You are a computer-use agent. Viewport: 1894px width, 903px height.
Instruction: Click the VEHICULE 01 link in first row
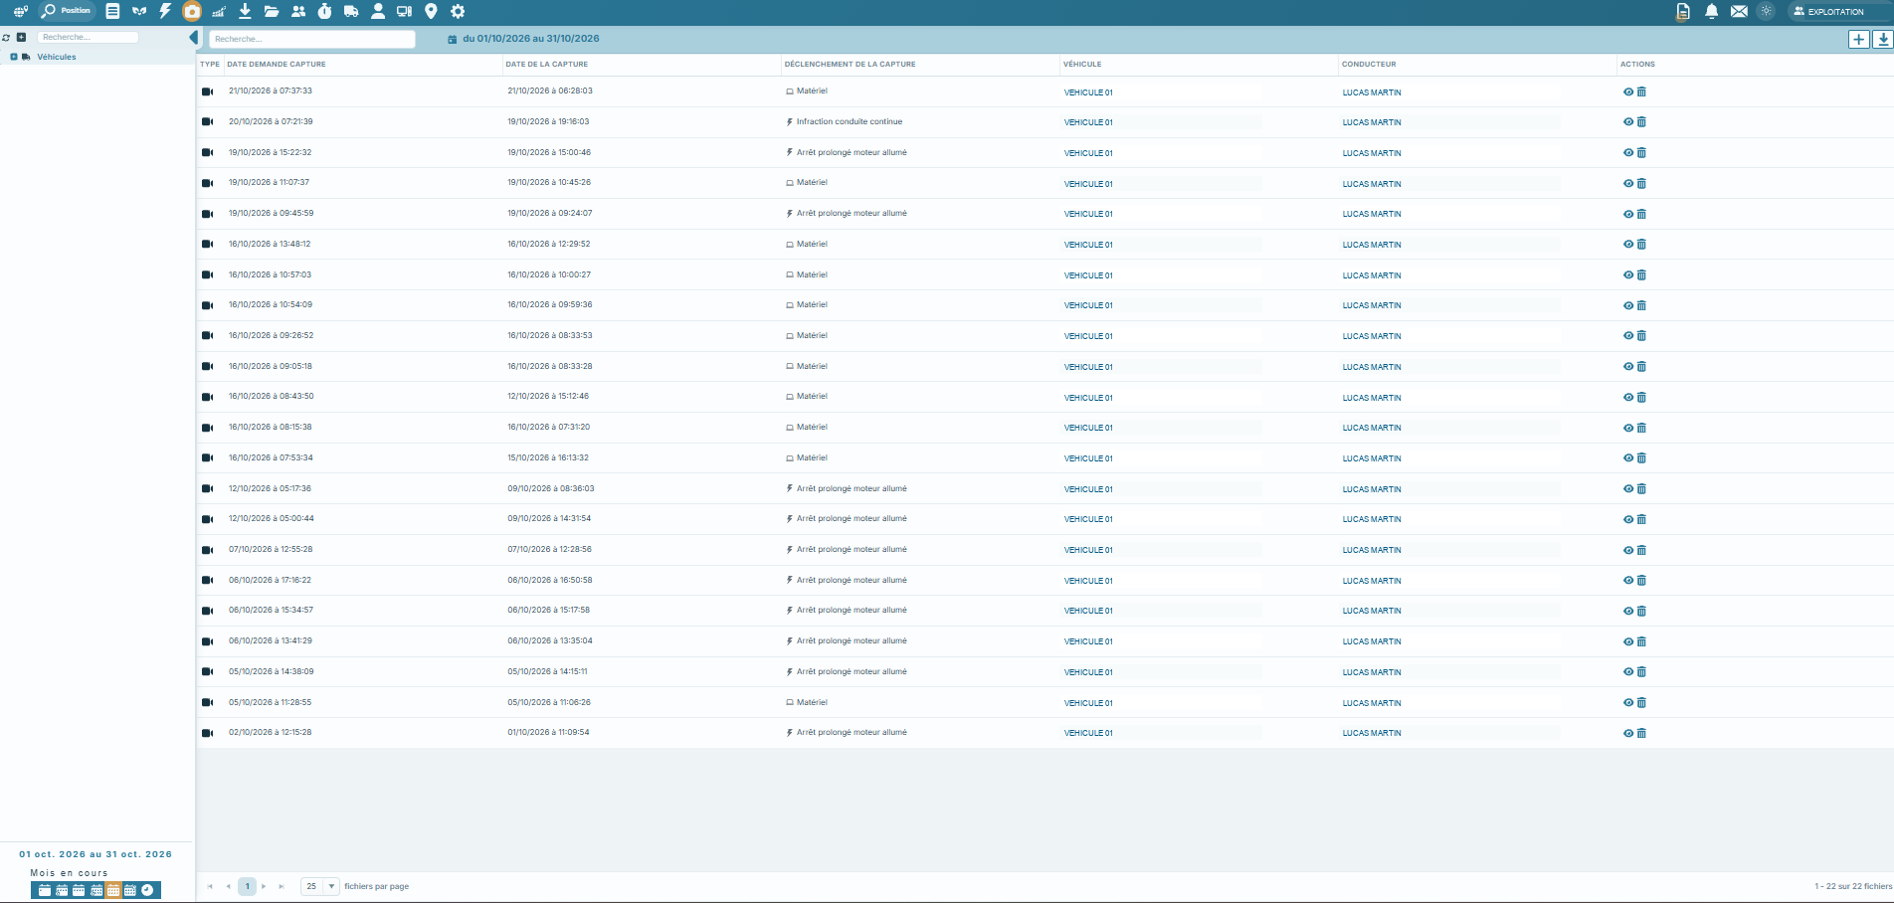coord(1088,92)
